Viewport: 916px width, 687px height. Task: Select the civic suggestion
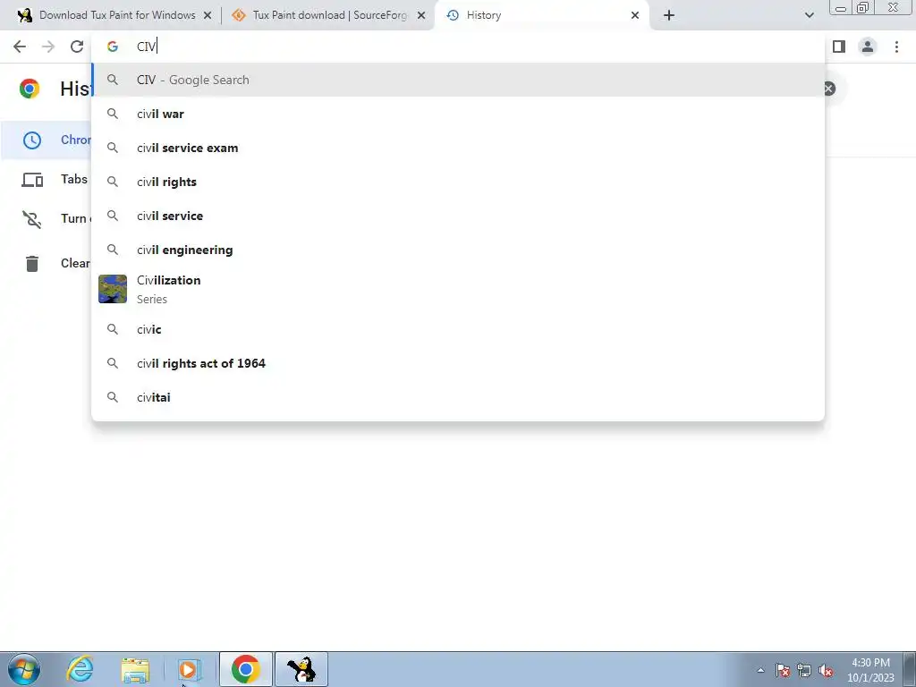click(x=458, y=329)
